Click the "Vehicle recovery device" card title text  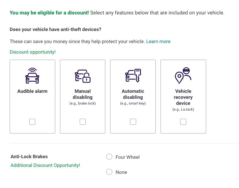point(183,97)
